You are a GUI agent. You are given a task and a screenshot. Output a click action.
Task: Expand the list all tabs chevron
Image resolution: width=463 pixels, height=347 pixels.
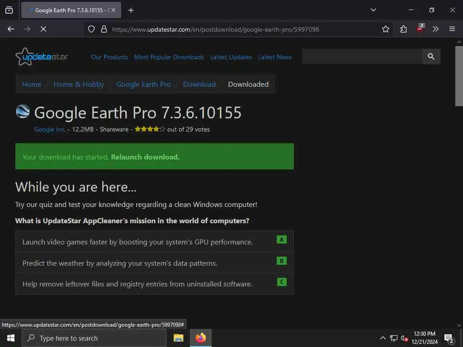[x=373, y=10]
